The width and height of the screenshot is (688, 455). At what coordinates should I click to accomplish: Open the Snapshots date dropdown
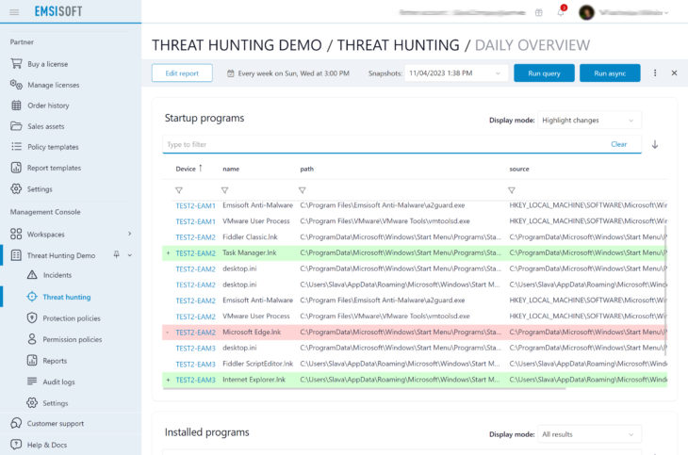[x=456, y=73]
